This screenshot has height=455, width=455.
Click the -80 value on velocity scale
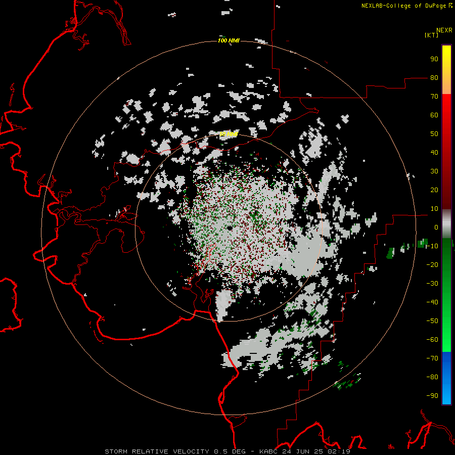pos(432,377)
